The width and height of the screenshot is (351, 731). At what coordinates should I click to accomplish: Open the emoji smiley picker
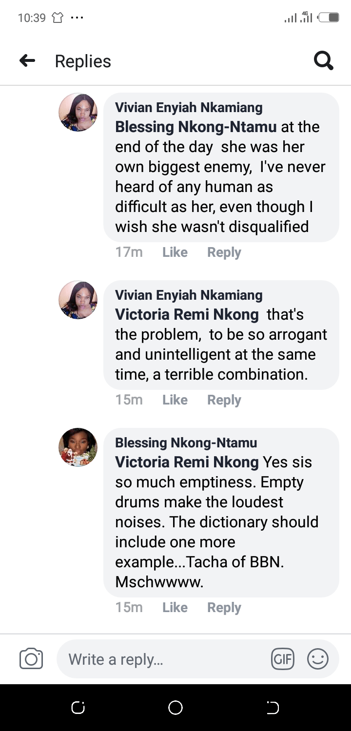click(317, 659)
